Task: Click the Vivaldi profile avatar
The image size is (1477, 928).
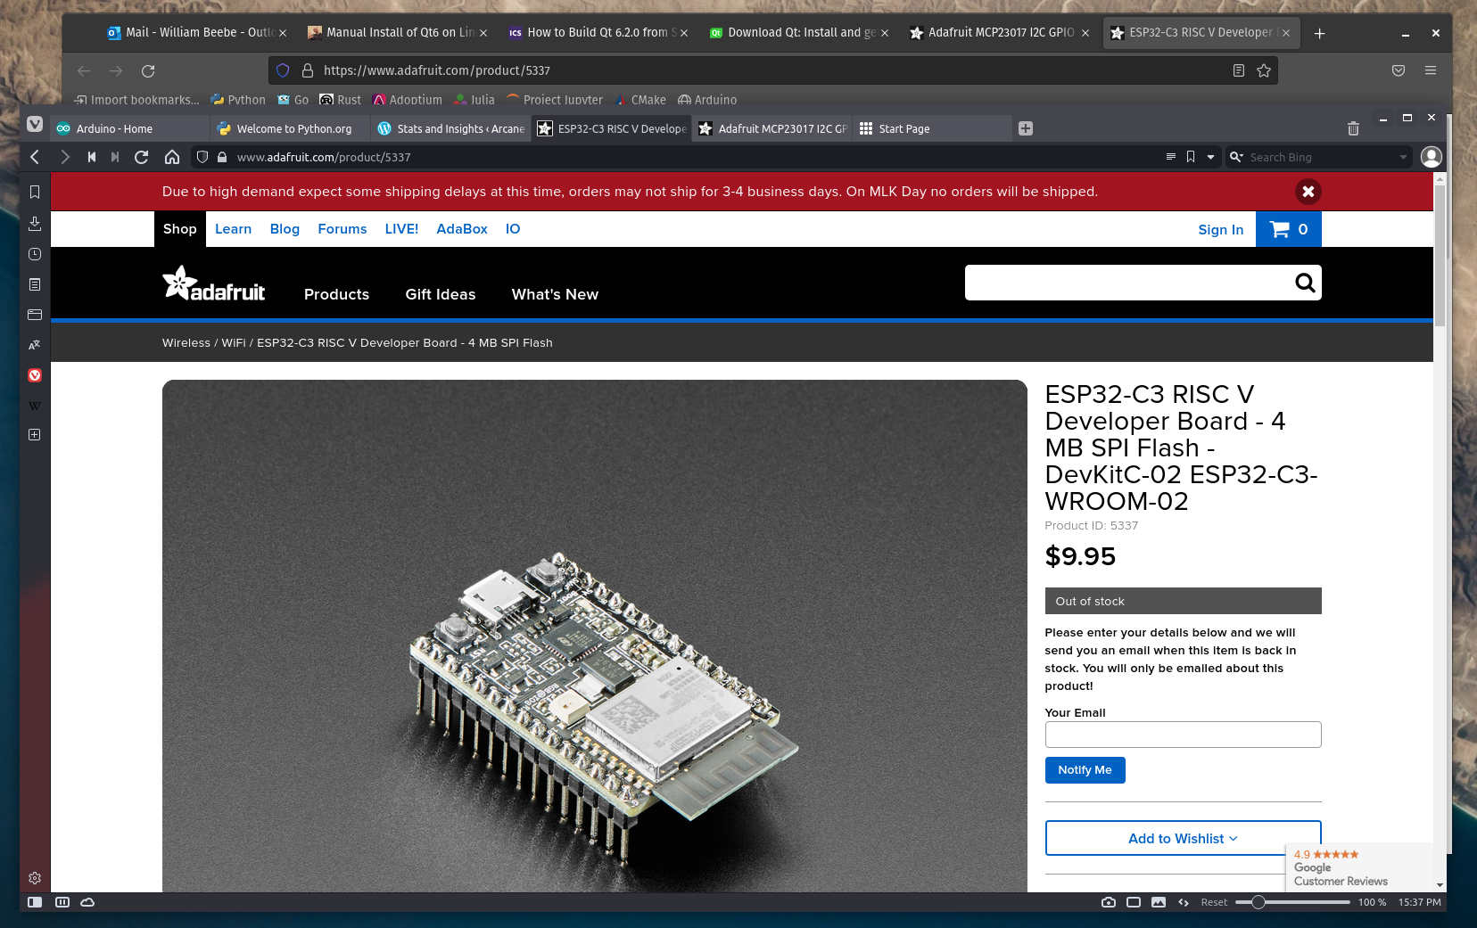Action: (1432, 157)
